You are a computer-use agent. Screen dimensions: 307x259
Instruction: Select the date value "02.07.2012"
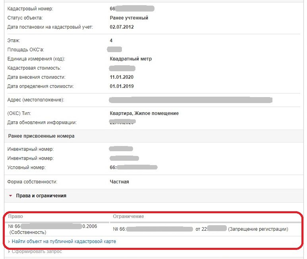(122, 27)
